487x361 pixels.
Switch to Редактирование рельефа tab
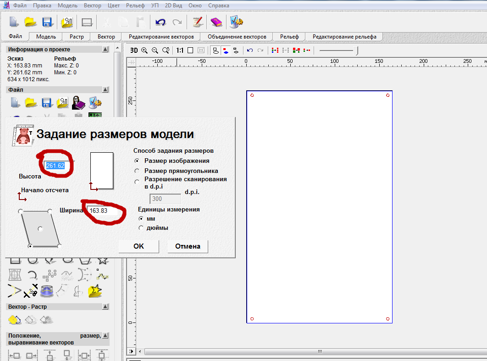(344, 37)
